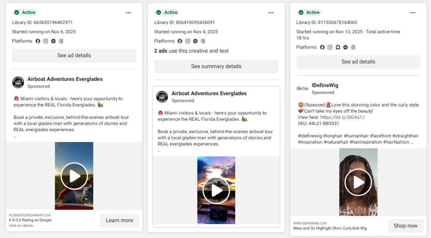Click Instagram platform icon on IDefineWig ad
431x238 pixels.
click(x=330, y=47)
